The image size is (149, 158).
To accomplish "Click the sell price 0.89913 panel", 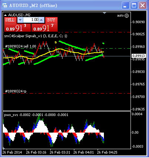I will click(17, 28).
